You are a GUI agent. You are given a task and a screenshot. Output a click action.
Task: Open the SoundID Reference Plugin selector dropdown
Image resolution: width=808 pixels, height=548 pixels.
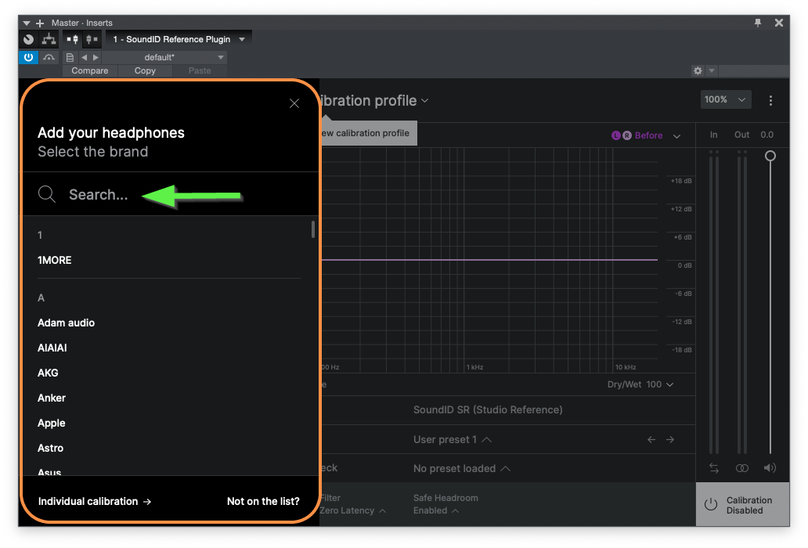179,39
